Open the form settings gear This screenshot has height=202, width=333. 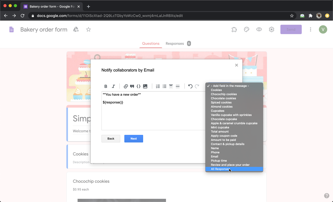271,29
